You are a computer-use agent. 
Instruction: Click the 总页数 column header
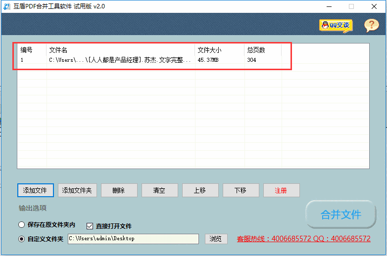tap(263, 50)
